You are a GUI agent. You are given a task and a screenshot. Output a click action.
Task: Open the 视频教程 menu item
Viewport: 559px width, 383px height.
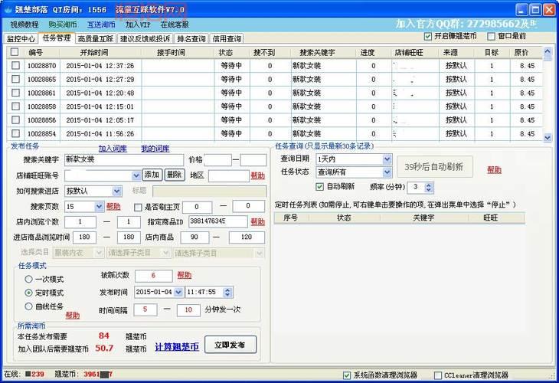point(25,25)
